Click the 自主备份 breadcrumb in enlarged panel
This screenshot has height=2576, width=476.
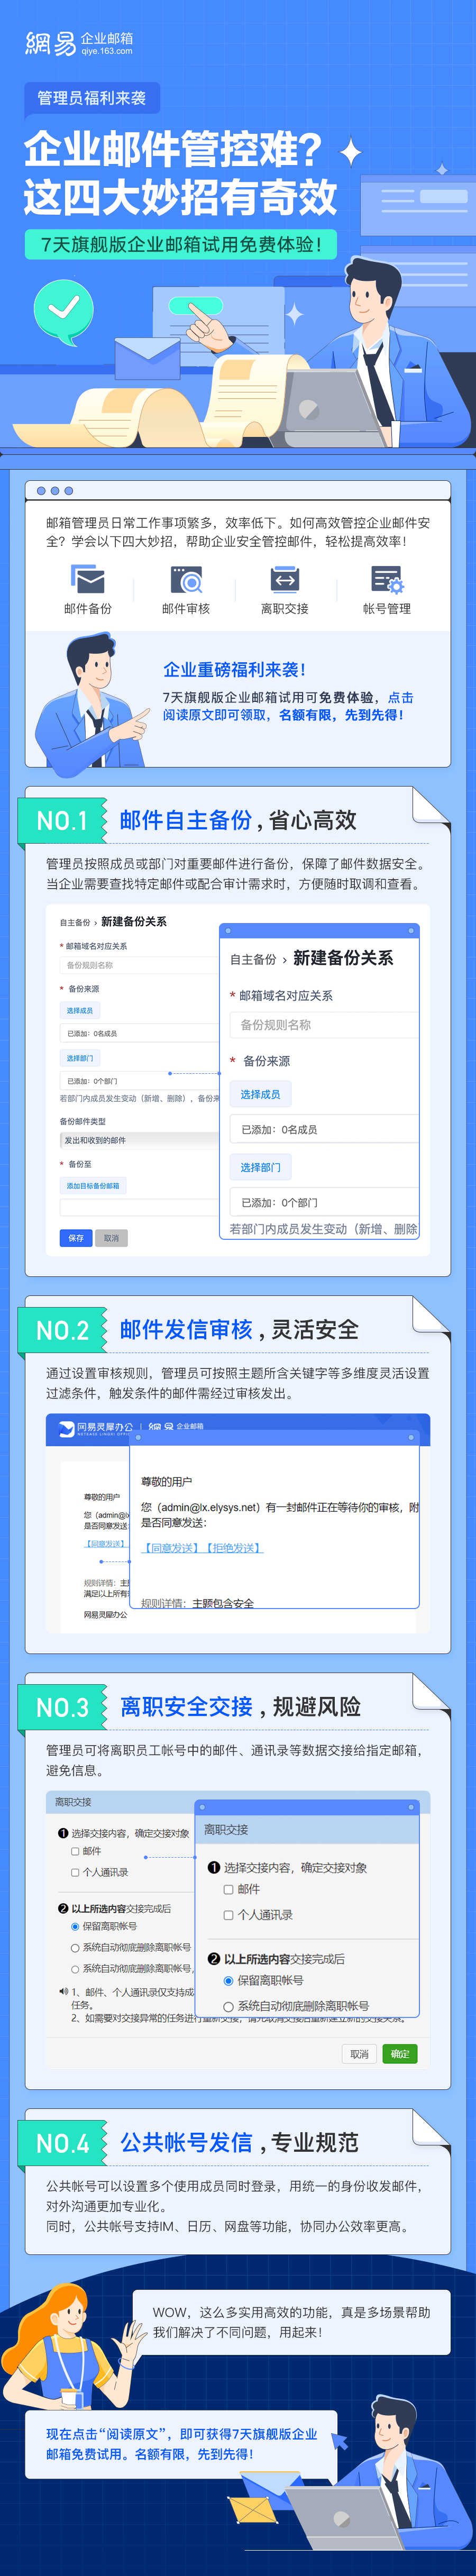click(x=253, y=959)
